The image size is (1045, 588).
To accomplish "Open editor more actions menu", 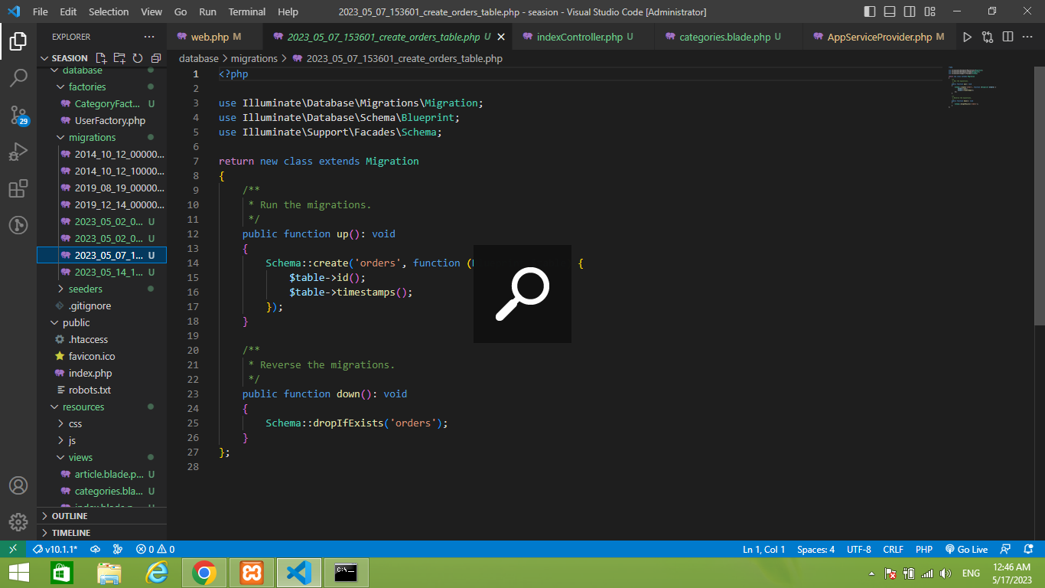I will pyautogui.click(x=1028, y=37).
